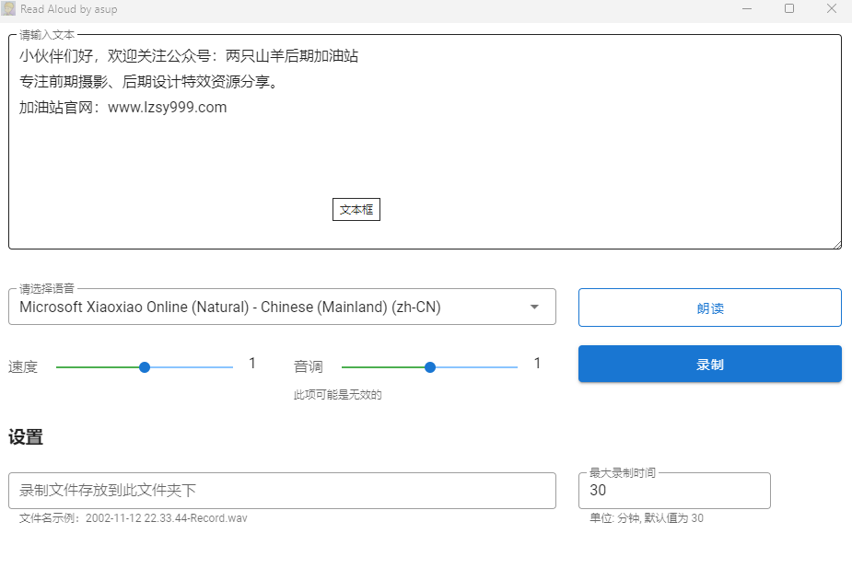Start recording with the 录制 button
Image resolution: width=852 pixels, height=580 pixels.
[x=709, y=364]
